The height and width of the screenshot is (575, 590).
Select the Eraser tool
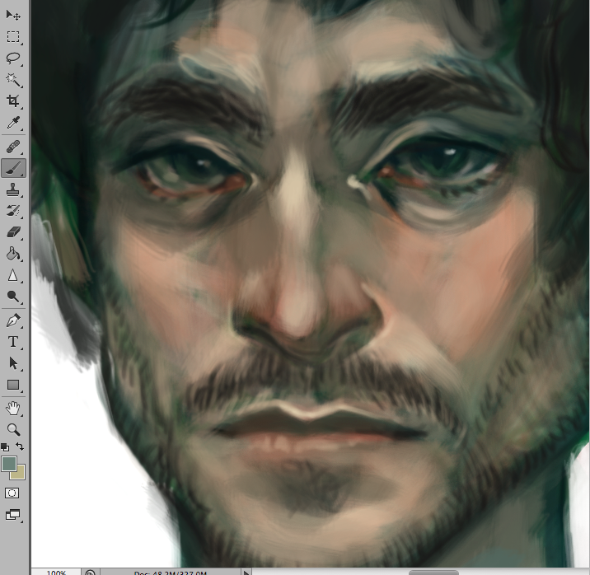click(13, 232)
